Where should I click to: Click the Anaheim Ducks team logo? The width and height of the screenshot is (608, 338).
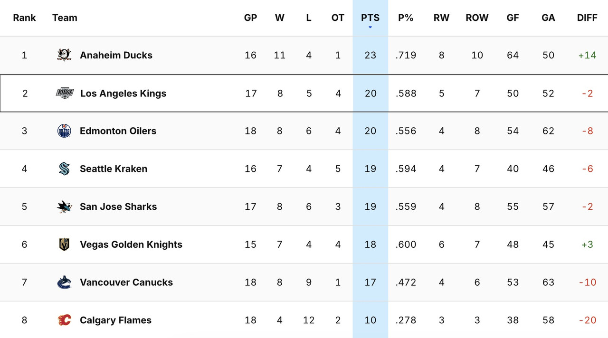coord(65,55)
